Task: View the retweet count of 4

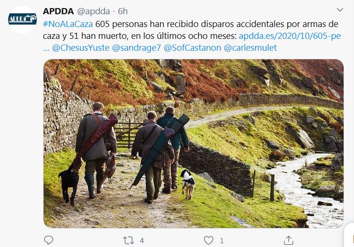Action: point(142,240)
